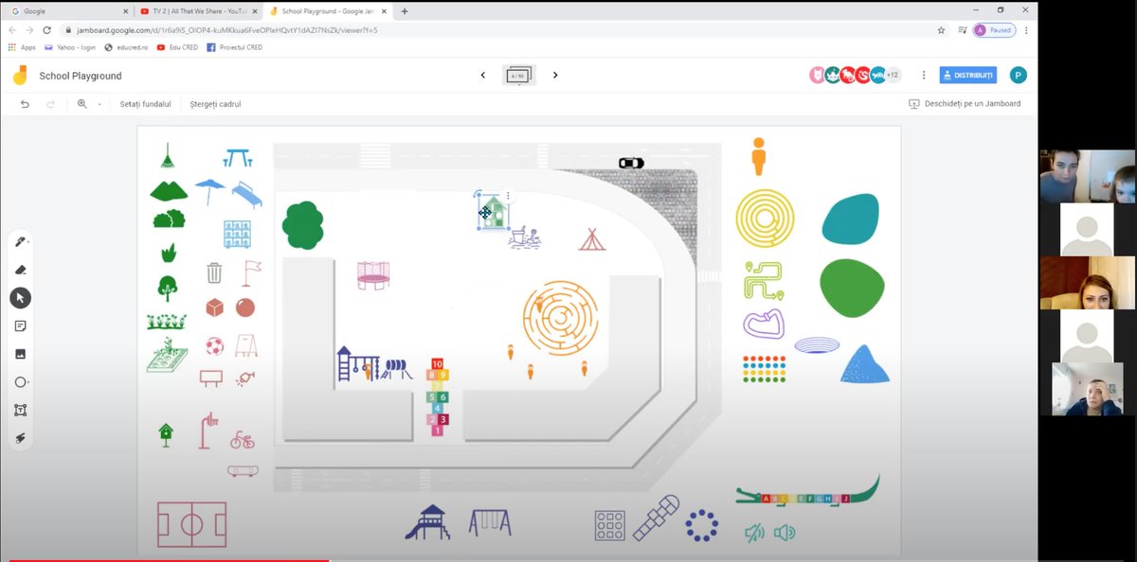
Task: Open the three-dot menu beside DISTRIBUIȚI
Action: (x=924, y=75)
